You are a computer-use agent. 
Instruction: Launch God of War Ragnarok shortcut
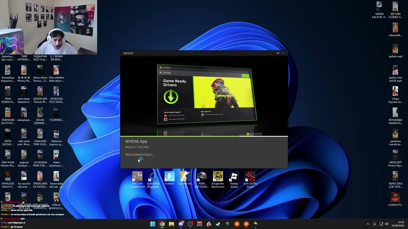(x=153, y=180)
